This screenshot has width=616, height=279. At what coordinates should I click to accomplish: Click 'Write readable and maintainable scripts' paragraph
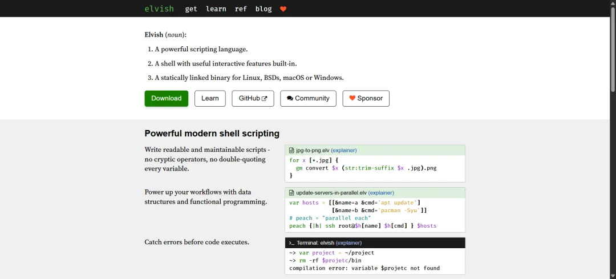(208, 159)
